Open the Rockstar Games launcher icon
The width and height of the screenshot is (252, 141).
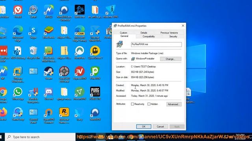[x=64, y=116]
